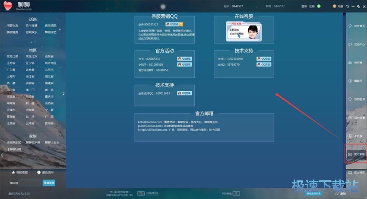Click the pub@liaoliao.com email line
367x199 pixels.
(165, 126)
